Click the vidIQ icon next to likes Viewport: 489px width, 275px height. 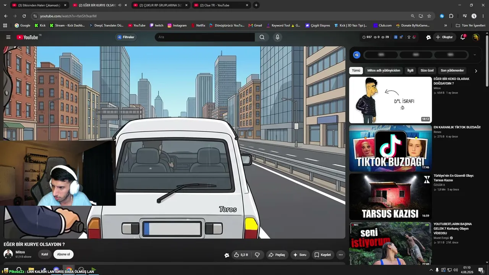[x=227, y=255]
